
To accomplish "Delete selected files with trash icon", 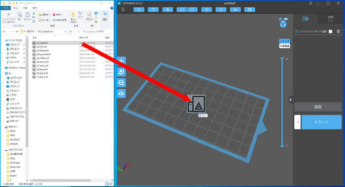I will click(x=338, y=32).
